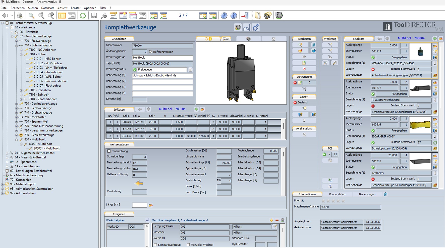Click the yellow left arrow in Werkzeugdaten

coord(139,183)
